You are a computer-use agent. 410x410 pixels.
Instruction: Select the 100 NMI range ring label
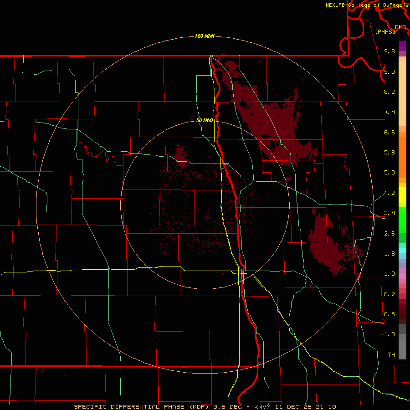click(x=205, y=36)
